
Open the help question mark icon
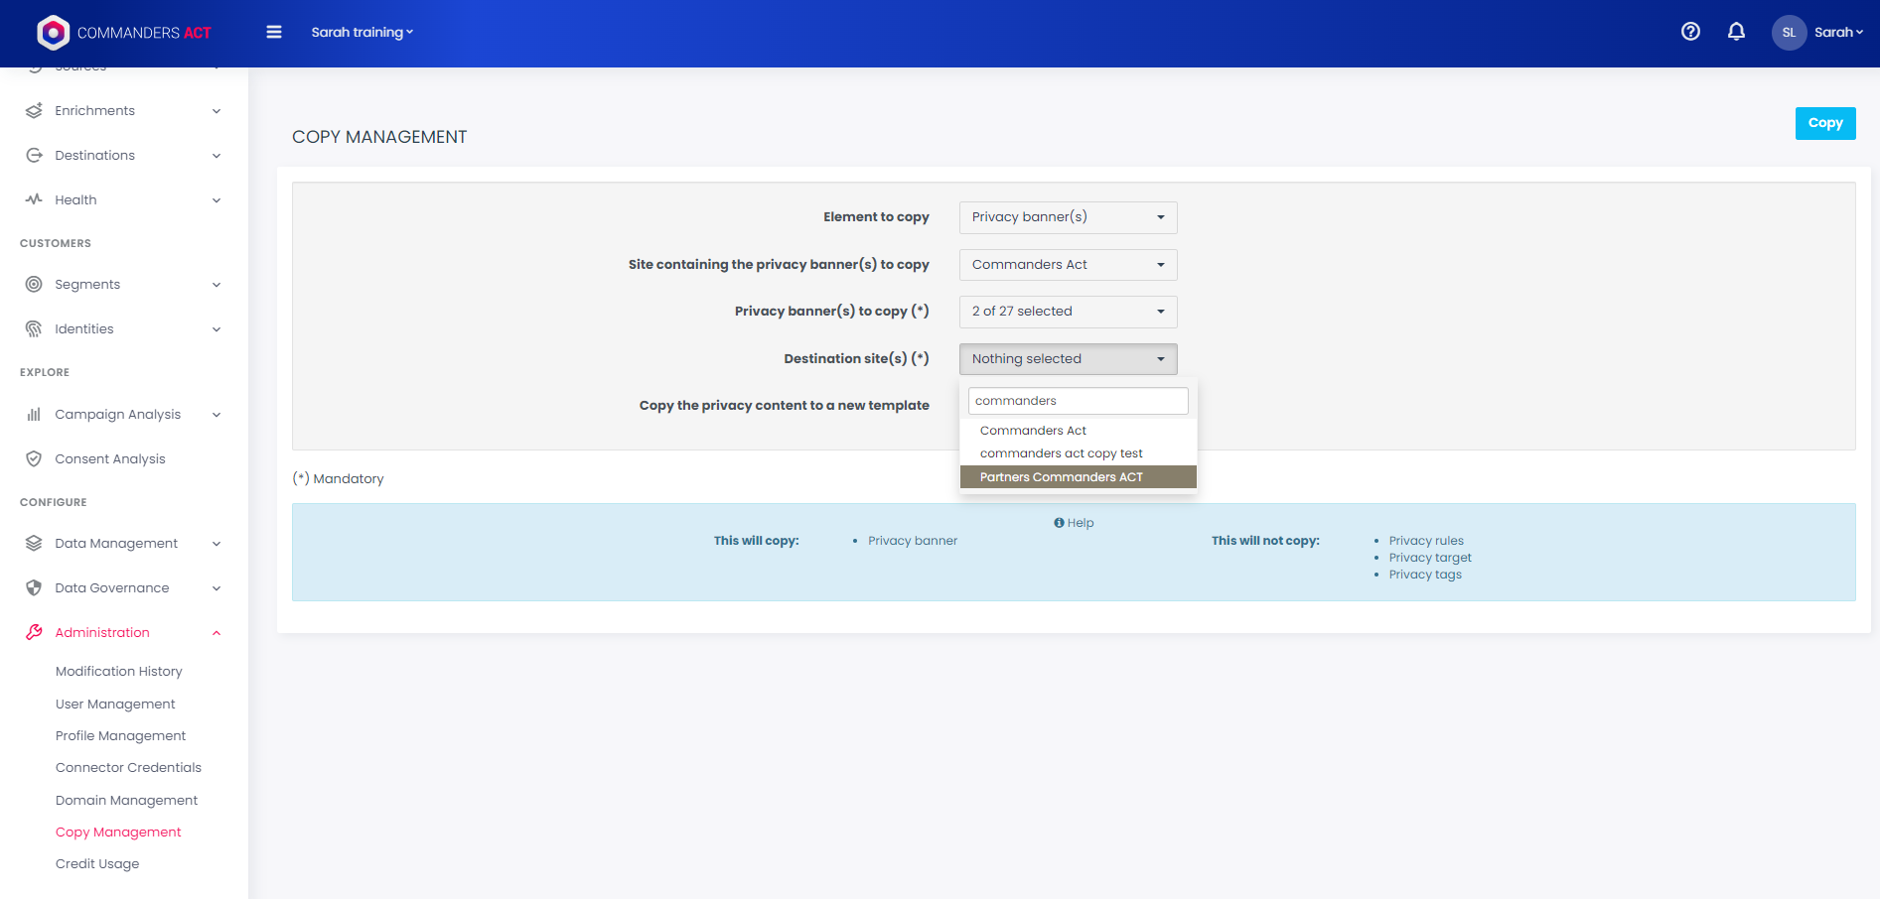click(1690, 32)
